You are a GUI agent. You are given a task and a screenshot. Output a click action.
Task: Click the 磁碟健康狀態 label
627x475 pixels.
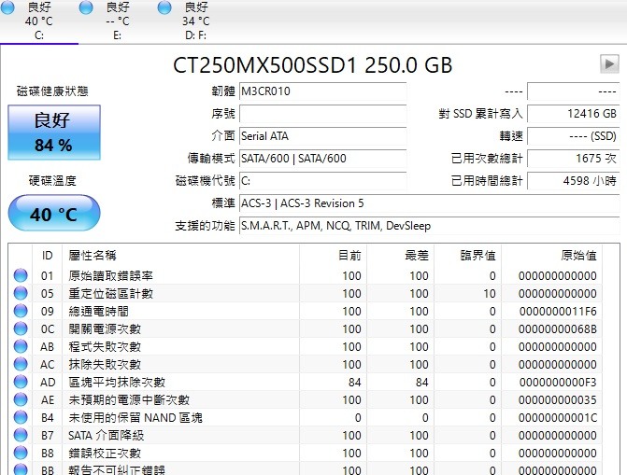point(52,91)
